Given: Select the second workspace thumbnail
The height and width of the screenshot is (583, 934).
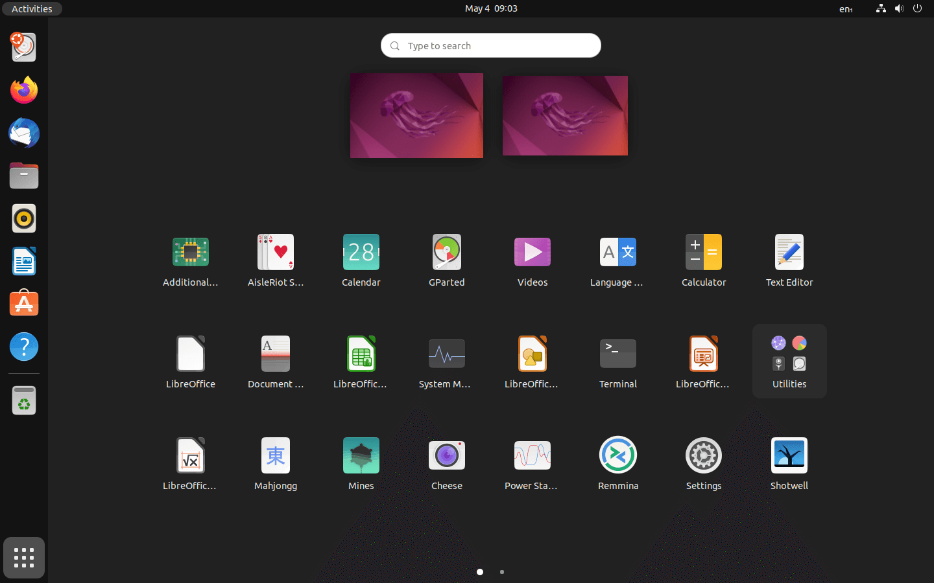Looking at the screenshot, I should (x=565, y=115).
